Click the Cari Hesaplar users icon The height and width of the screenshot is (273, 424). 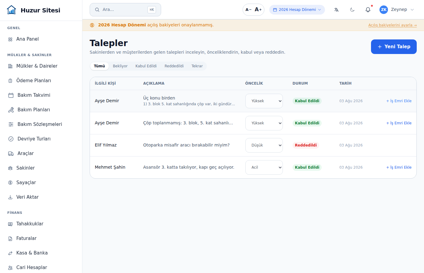(10, 268)
